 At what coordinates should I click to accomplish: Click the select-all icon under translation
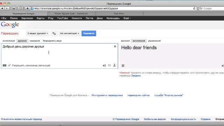pos(123,65)
